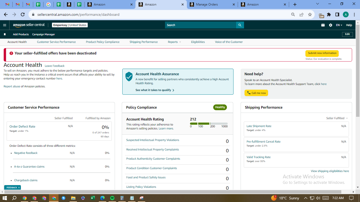Viewport: 360px width, 202px height.
Task: Expand the Reports dropdown menu
Action: click(x=174, y=42)
